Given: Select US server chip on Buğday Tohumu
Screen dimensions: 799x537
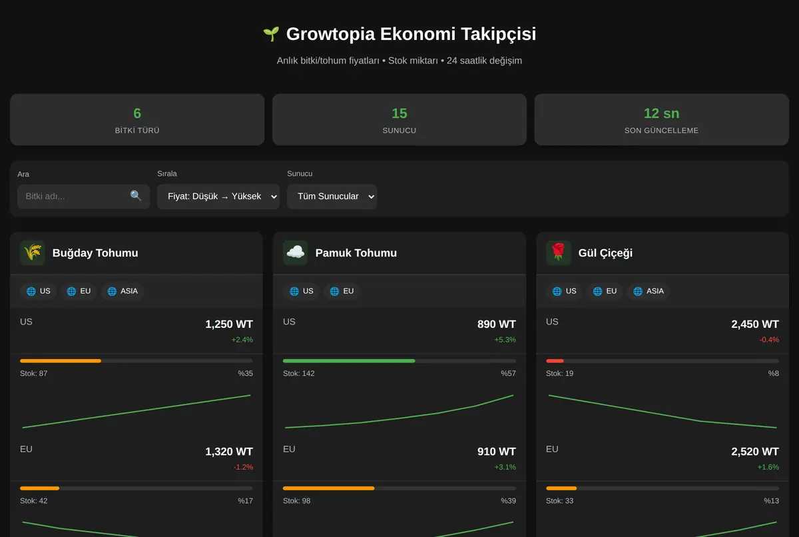Looking at the screenshot, I should [x=39, y=291].
